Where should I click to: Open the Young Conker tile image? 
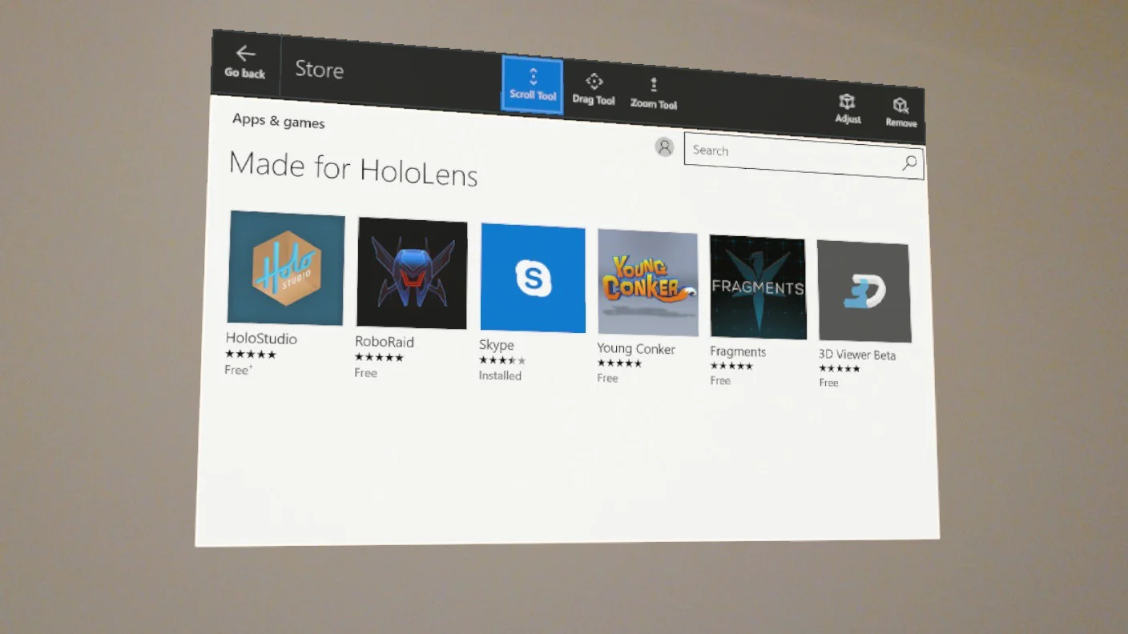click(648, 283)
